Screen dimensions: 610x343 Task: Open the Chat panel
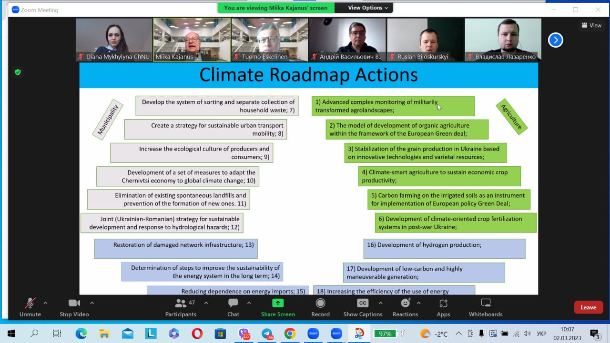point(233,307)
